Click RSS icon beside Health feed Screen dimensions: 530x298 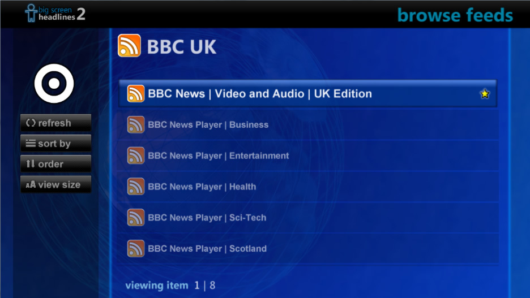tap(135, 187)
